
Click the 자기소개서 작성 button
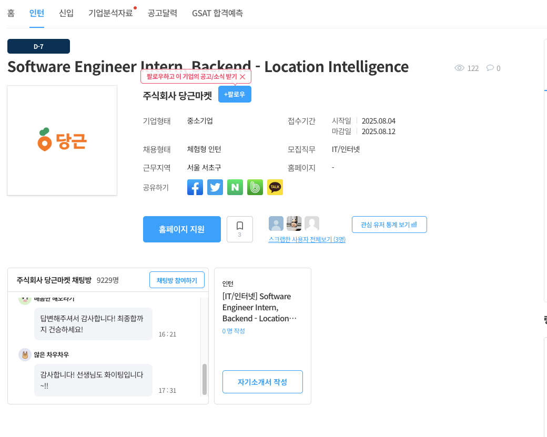262,382
